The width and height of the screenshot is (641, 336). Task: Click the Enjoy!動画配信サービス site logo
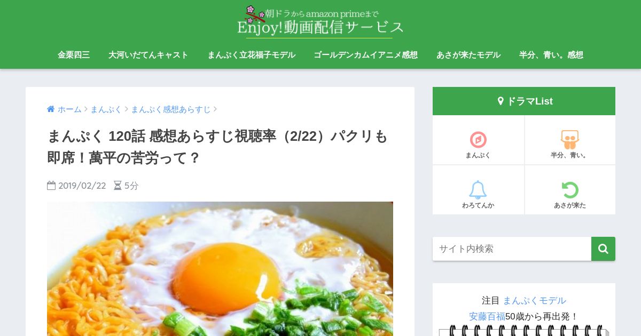coord(320,21)
